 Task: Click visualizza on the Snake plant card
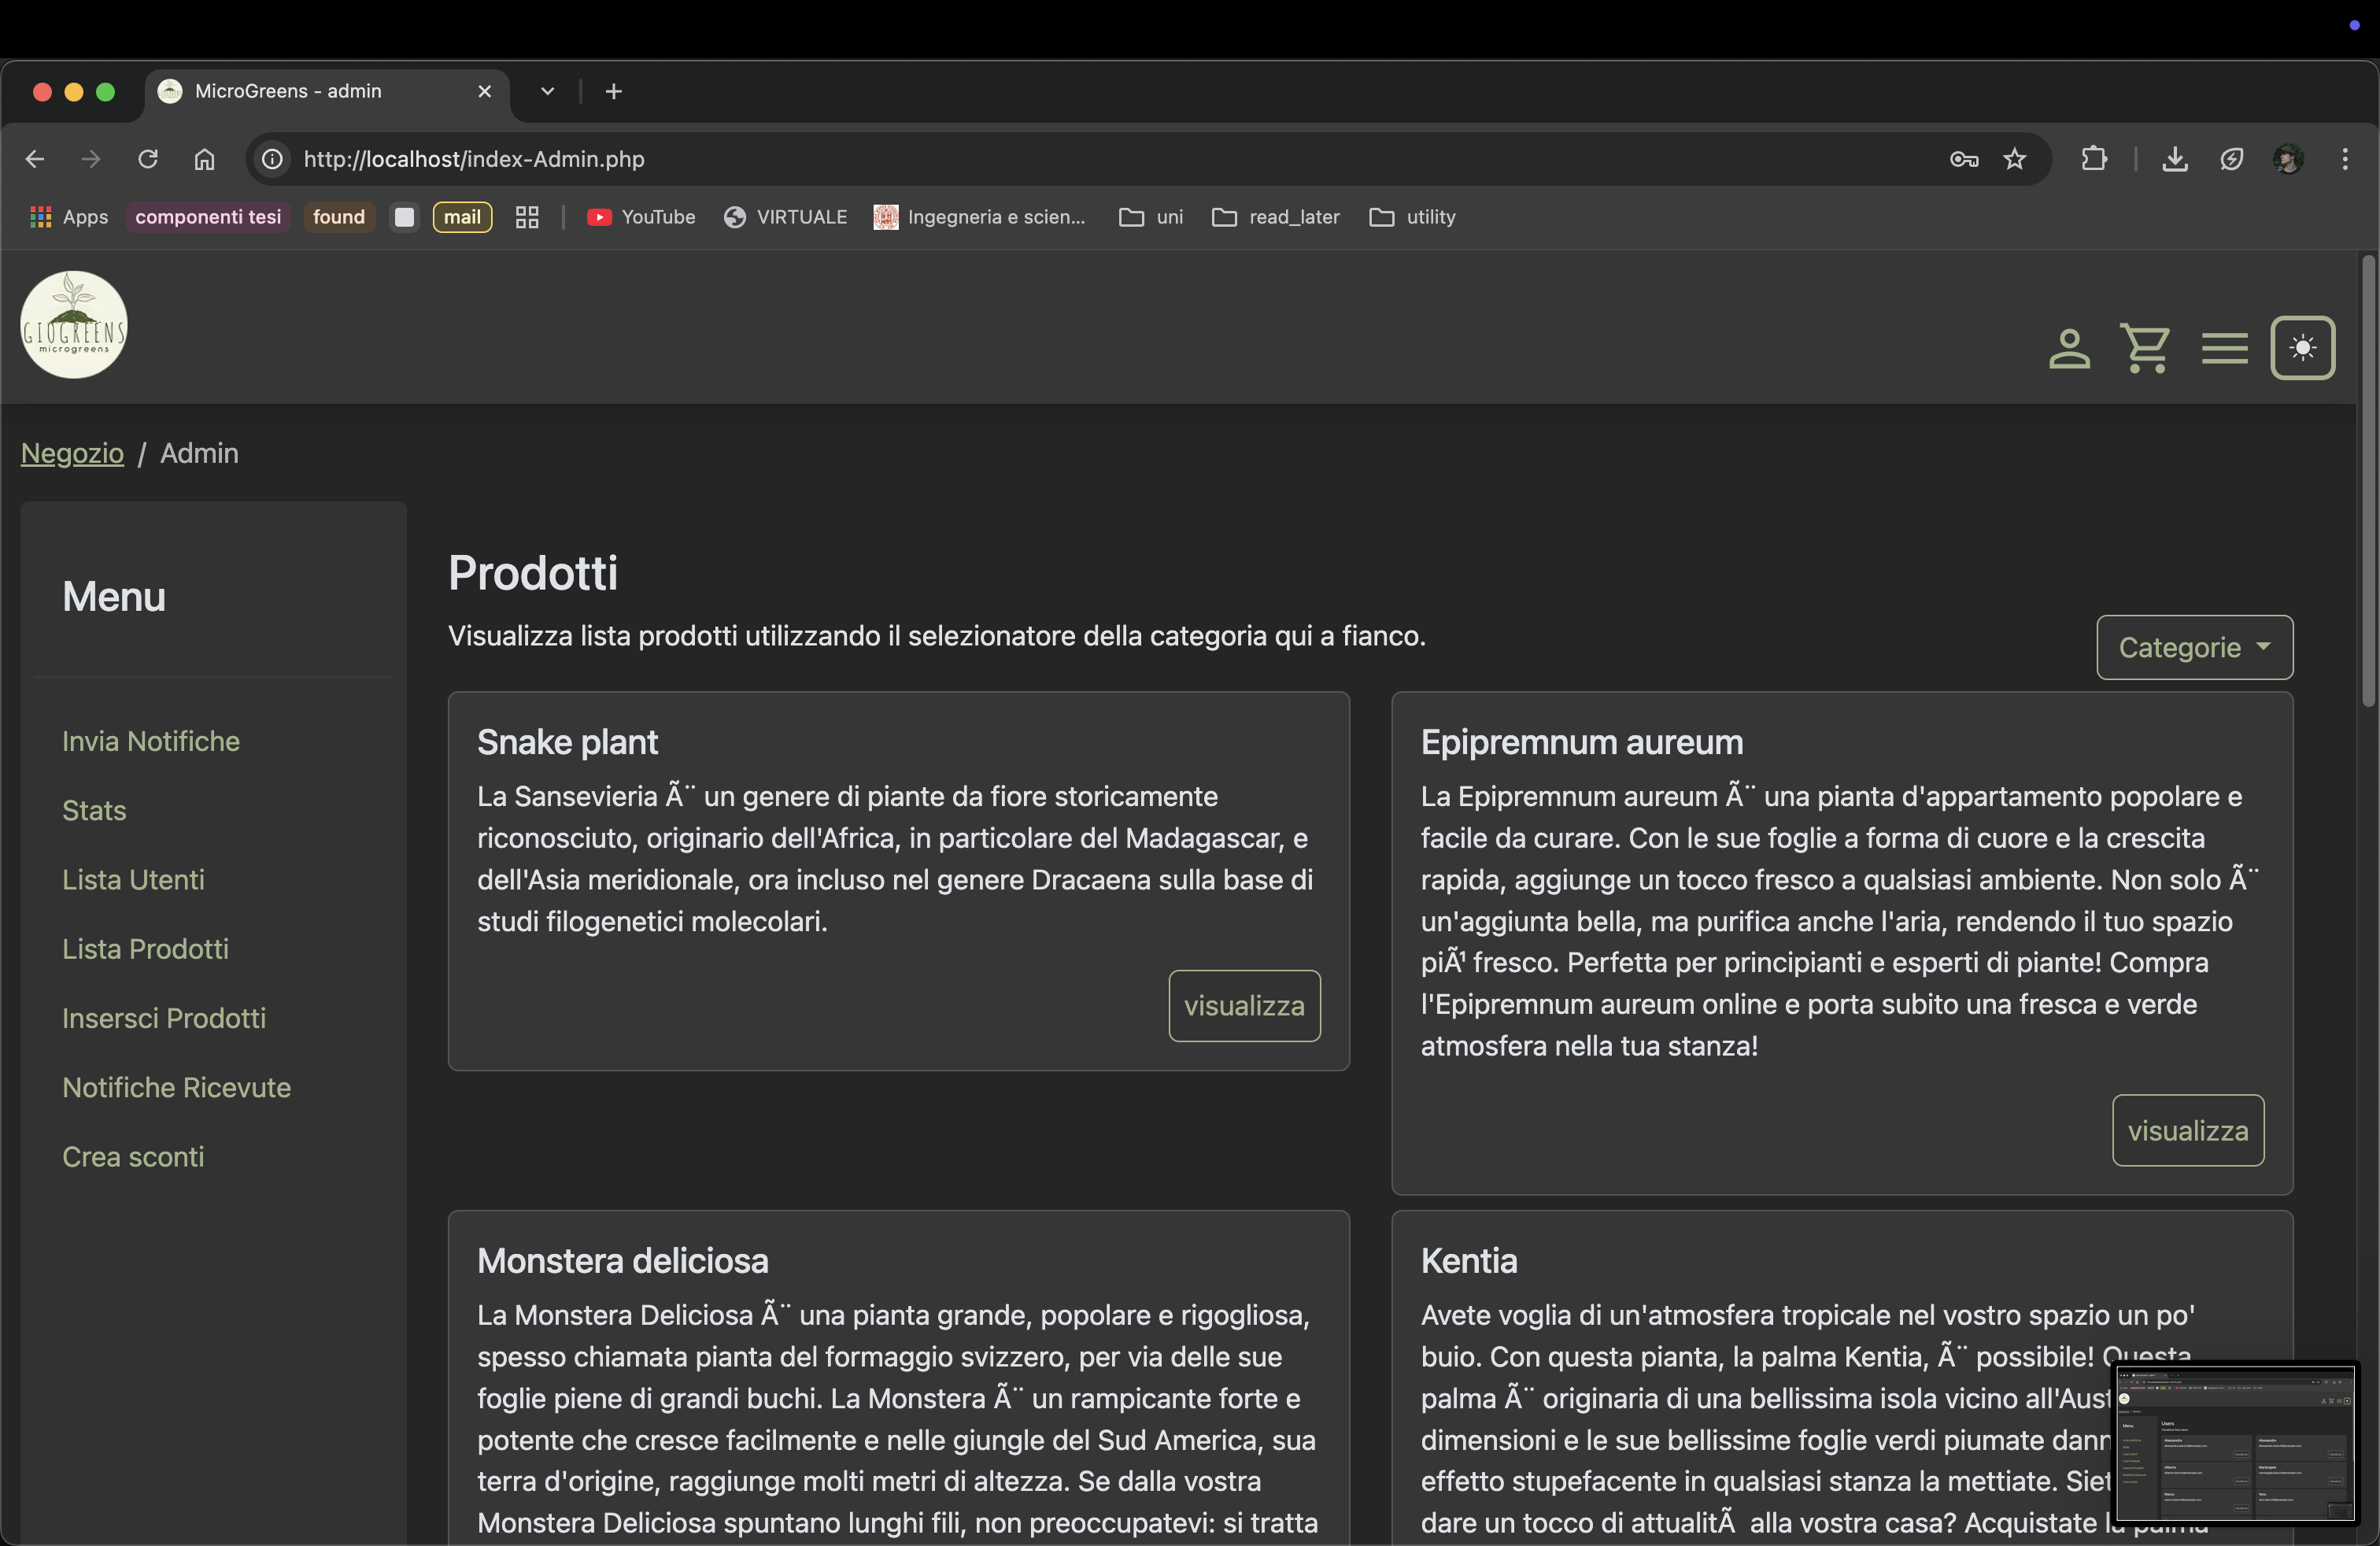[1244, 1005]
